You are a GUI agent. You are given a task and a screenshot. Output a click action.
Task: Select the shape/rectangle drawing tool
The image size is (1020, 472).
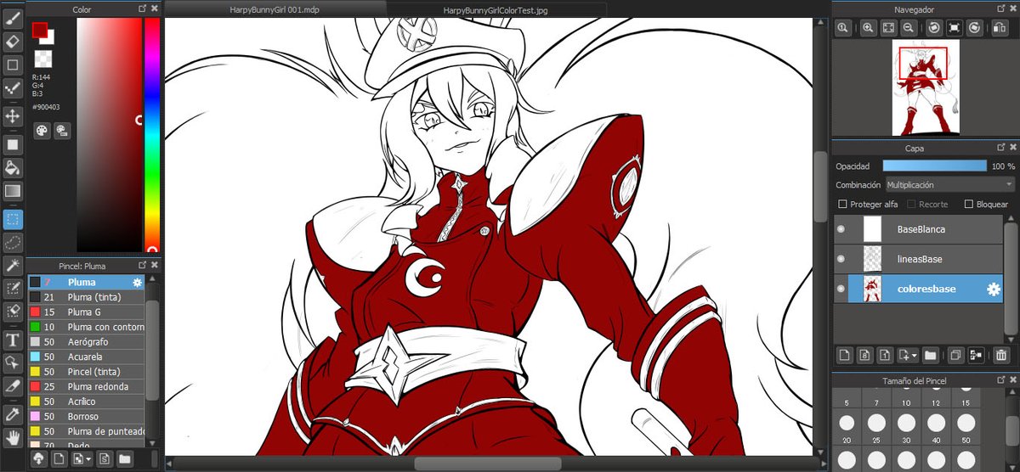[13, 65]
